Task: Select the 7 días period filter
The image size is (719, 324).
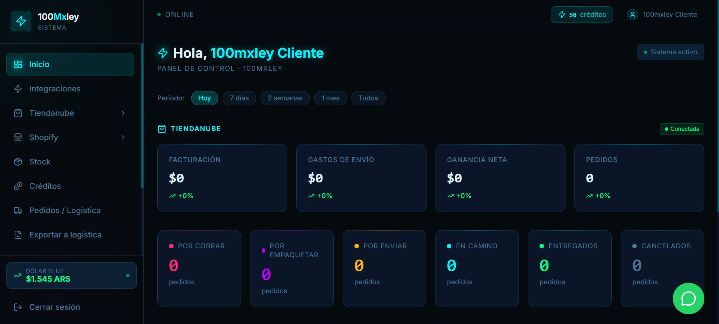Action: (239, 98)
